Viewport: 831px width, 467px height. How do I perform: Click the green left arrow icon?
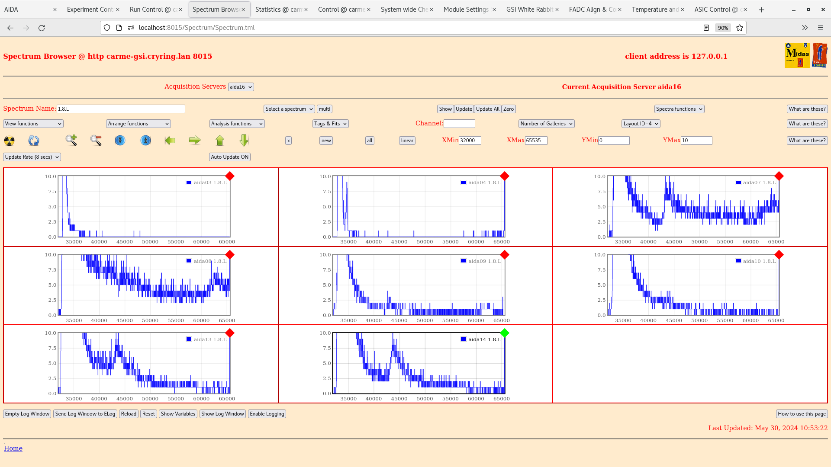pyautogui.click(x=170, y=141)
